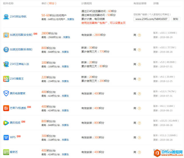Screen dimensions: 184x158
Task: Click 我要涨 link in 加速浏览器(安全版) row
Action: (67, 37)
